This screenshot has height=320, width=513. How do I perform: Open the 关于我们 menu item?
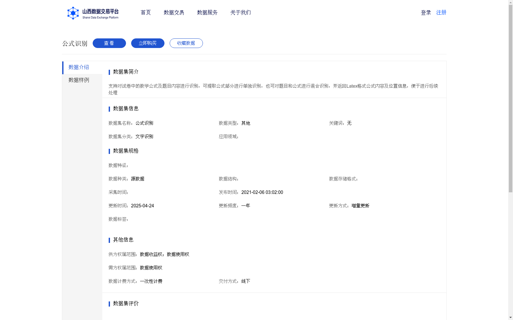[240, 12]
